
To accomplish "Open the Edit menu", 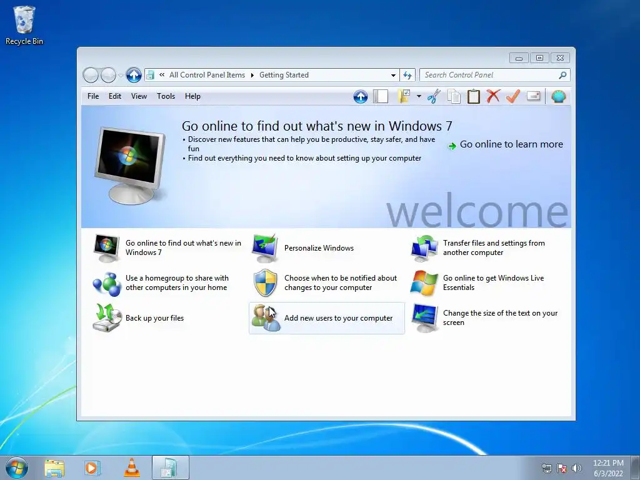I will [115, 96].
